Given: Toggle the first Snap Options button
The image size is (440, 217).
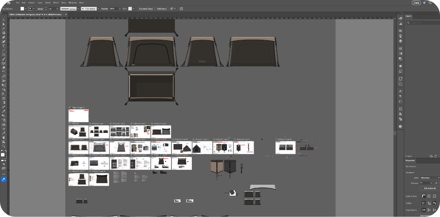Looking at the screenshot, I should click(423, 210).
